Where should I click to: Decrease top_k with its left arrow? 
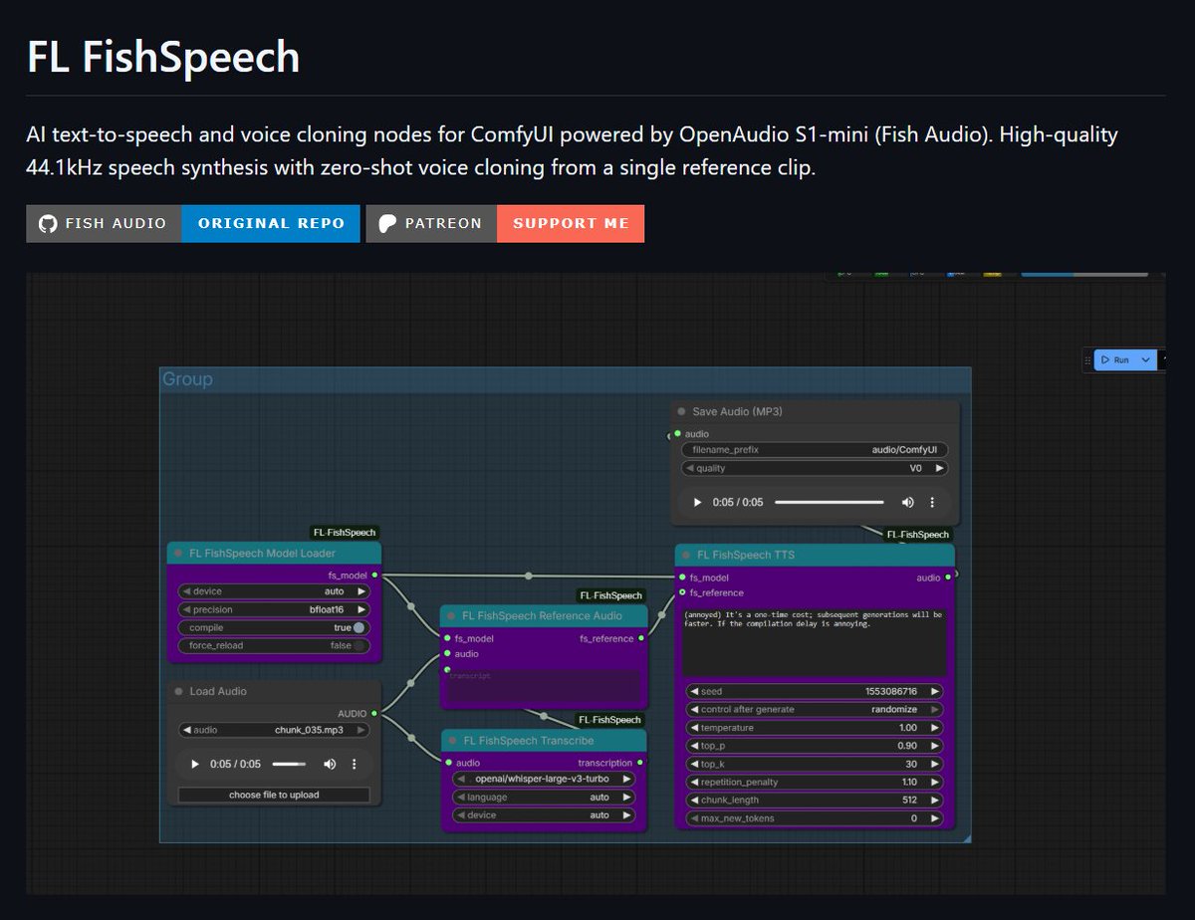pyautogui.click(x=693, y=764)
